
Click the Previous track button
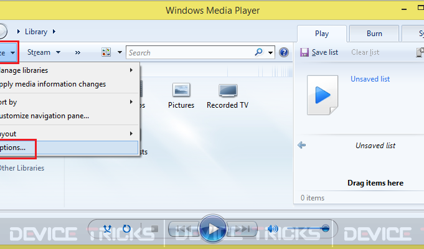click(x=184, y=229)
